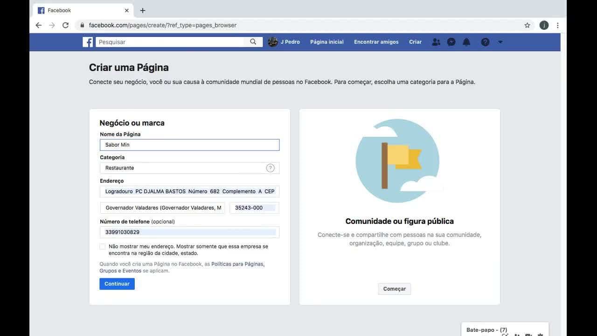Open a new browser tab
The height and width of the screenshot is (336, 597).
143,10
